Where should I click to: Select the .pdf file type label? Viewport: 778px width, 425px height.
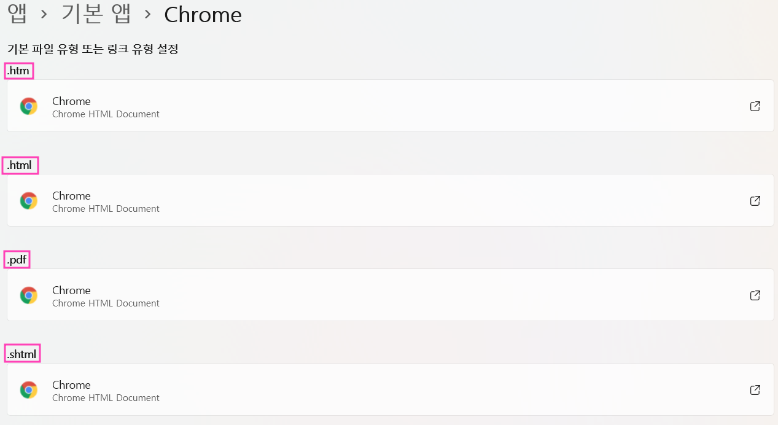[x=17, y=260]
